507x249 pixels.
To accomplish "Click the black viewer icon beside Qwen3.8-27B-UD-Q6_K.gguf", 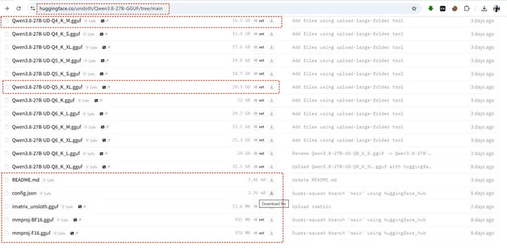I will (98, 100).
